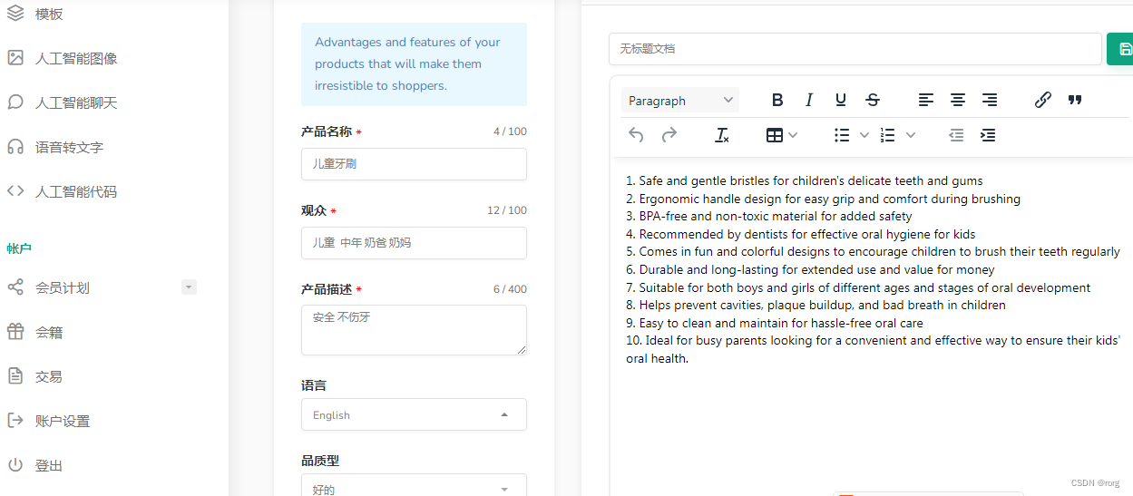The height and width of the screenshot is (496, 1133).
Task: Click the gift icon beside 会籍
Action: 15,332
